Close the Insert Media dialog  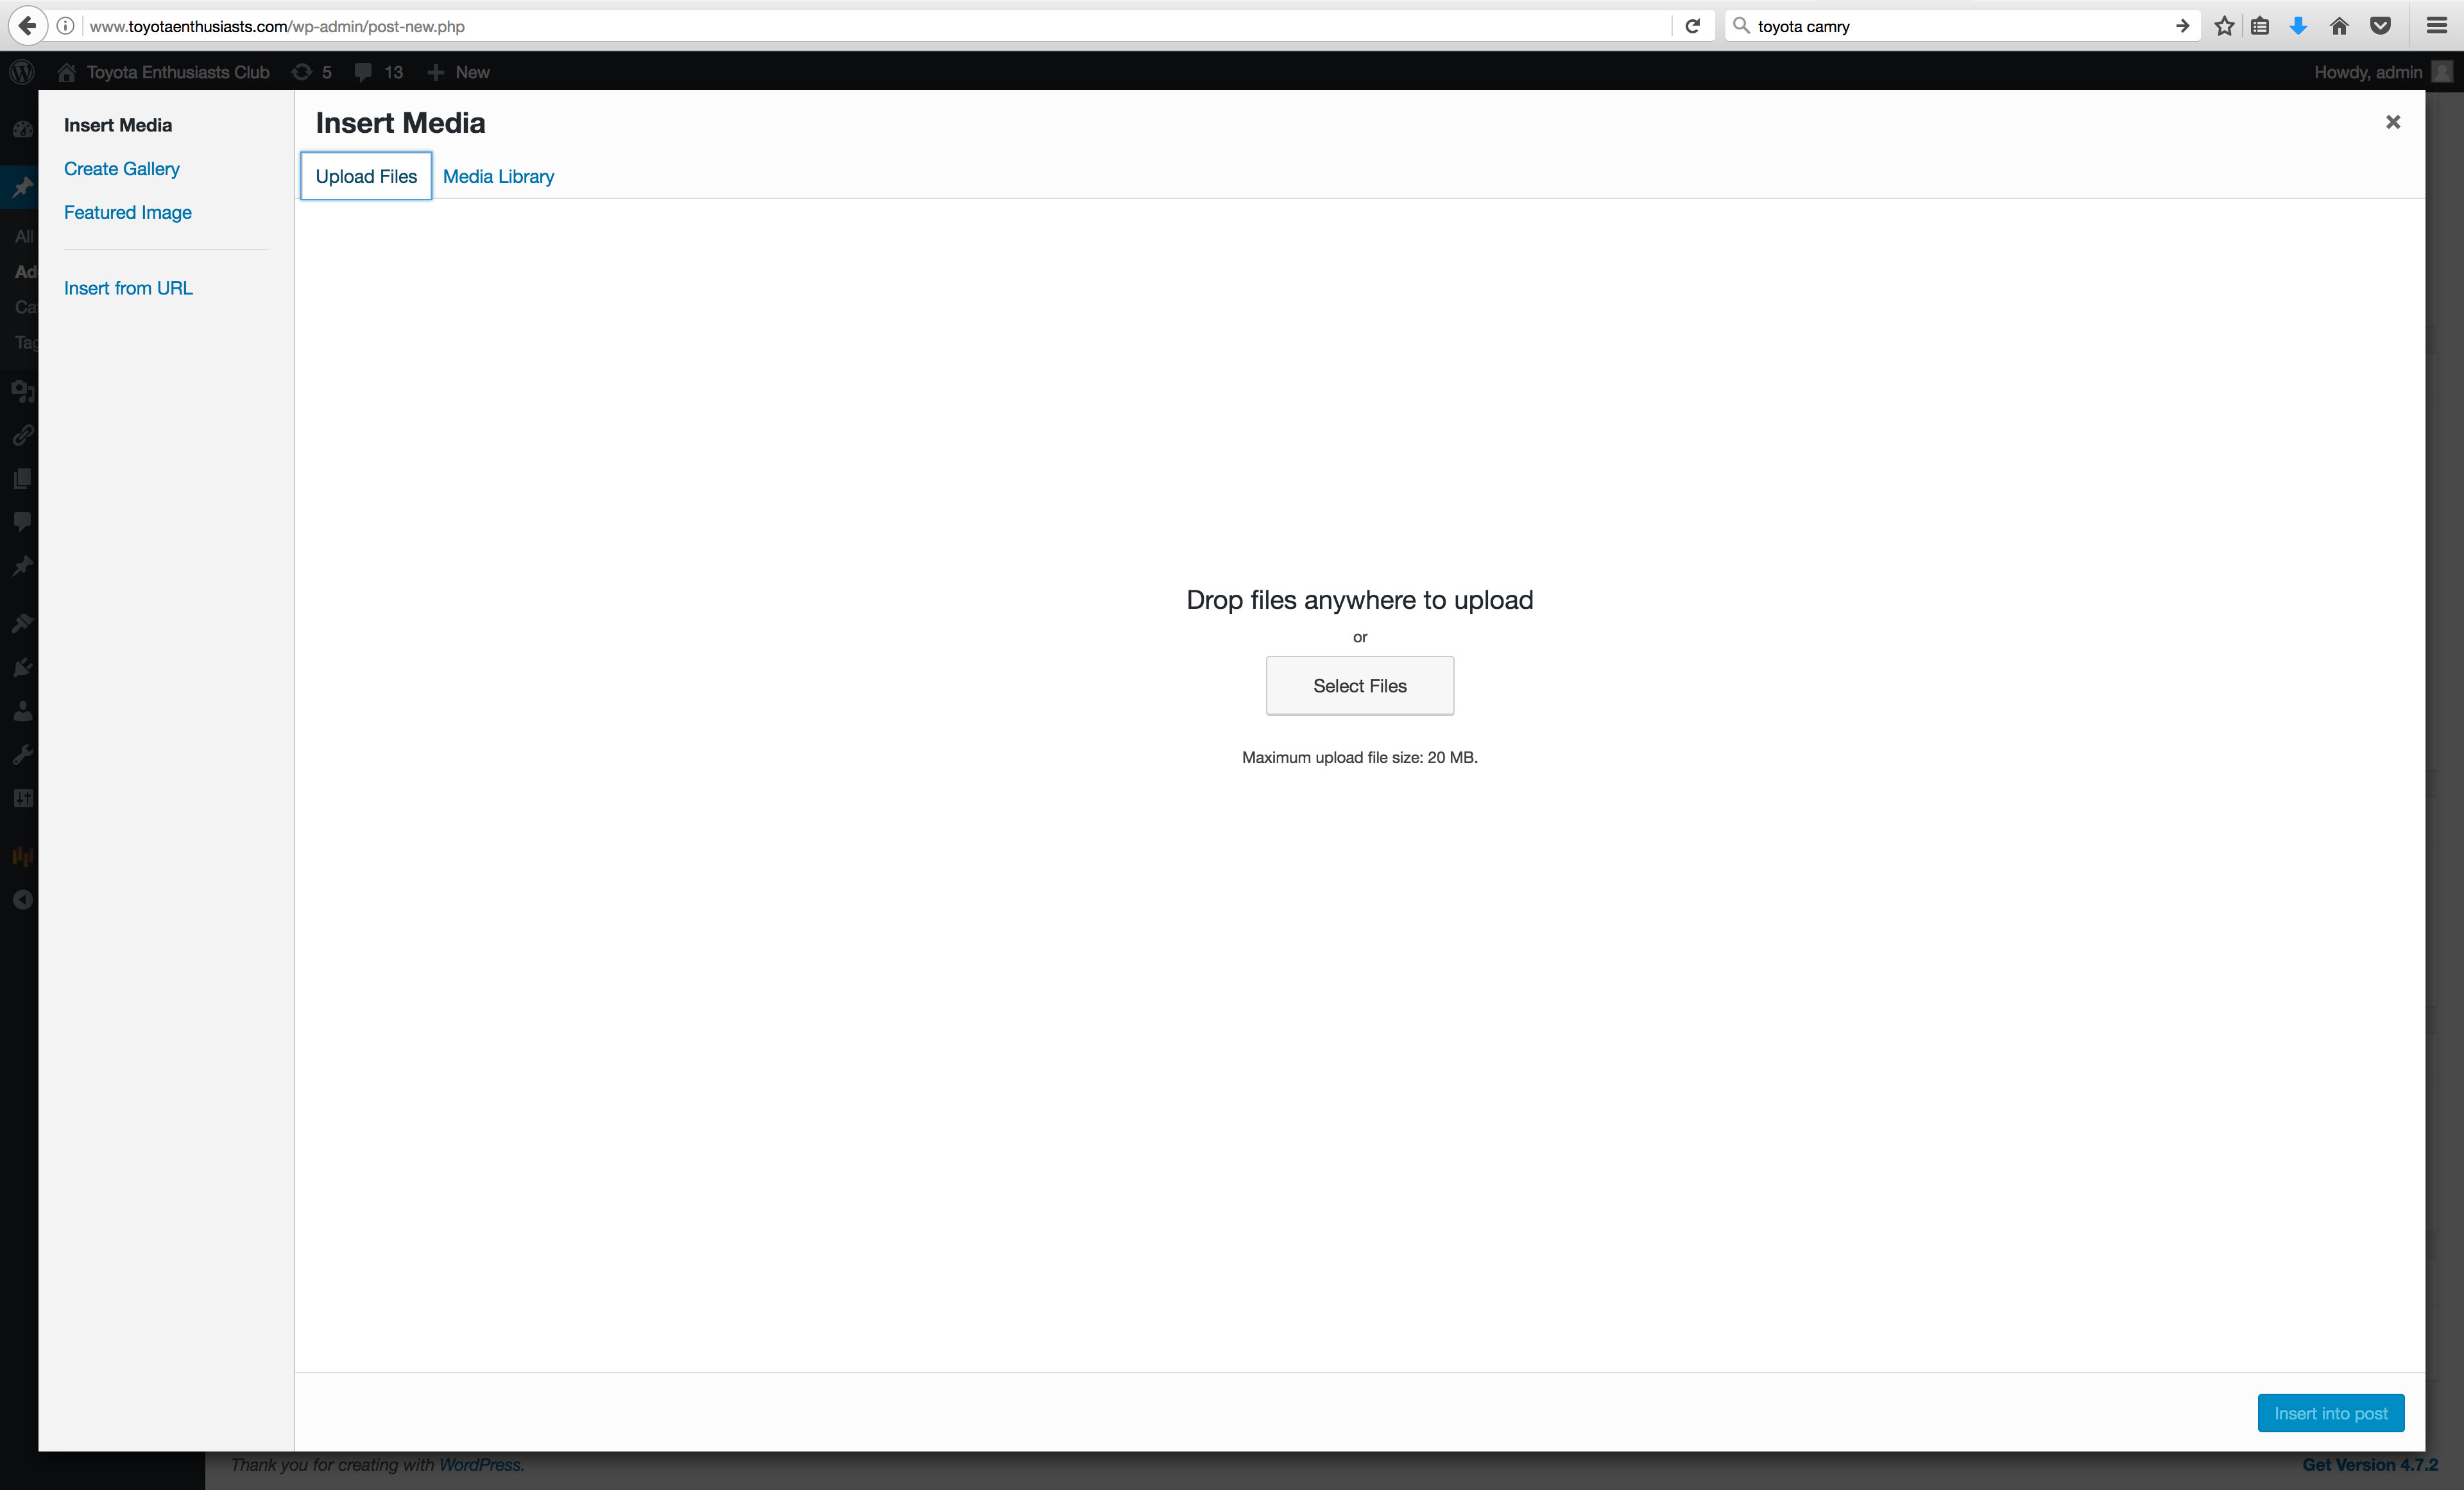click(2392, 122)
